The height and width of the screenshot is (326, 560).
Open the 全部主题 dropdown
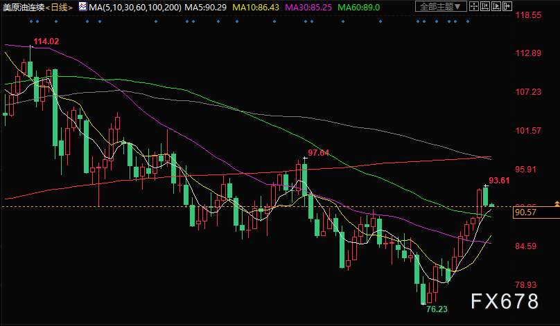click(x=441, y=6)
